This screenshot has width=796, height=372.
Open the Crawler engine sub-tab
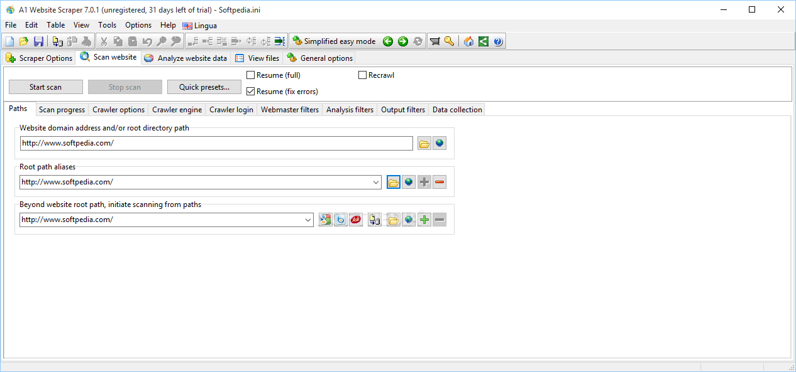click(177, 109)
